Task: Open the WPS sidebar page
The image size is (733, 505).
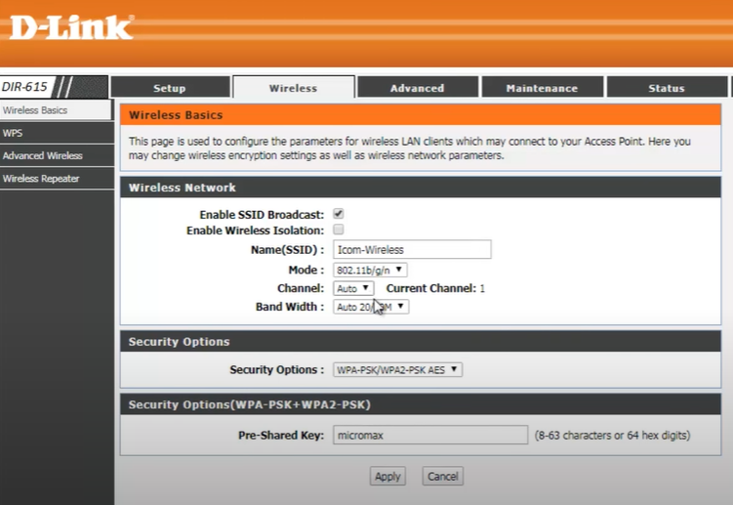Action: pyautogui.click(x=13, y=133)
